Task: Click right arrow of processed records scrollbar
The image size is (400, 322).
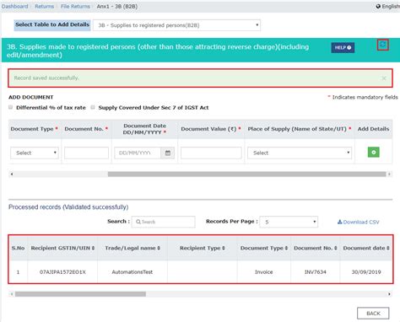Action: pyautogui.click(x=389, y=294)
